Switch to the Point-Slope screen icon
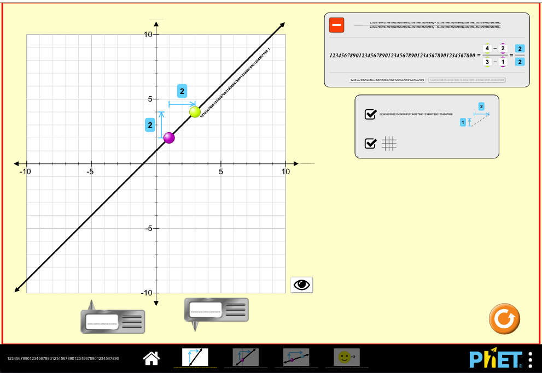 295,357
